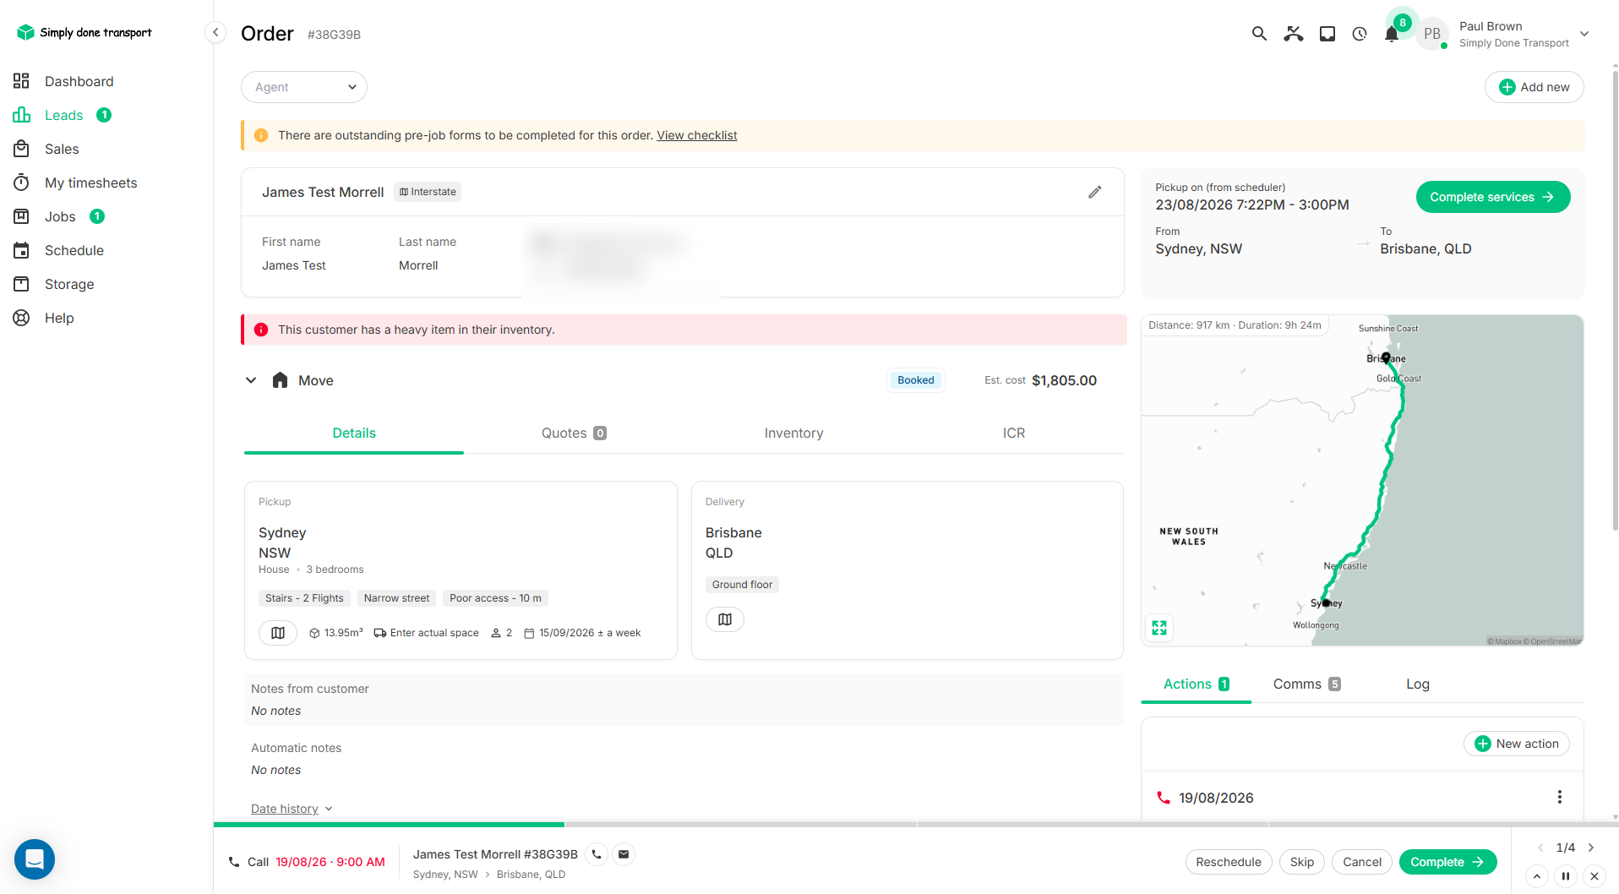Open the clock history icon in the header

coord(1360,34)
